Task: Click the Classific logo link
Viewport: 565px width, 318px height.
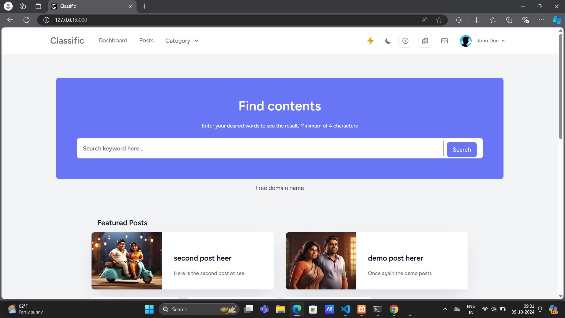Action: 67,40
